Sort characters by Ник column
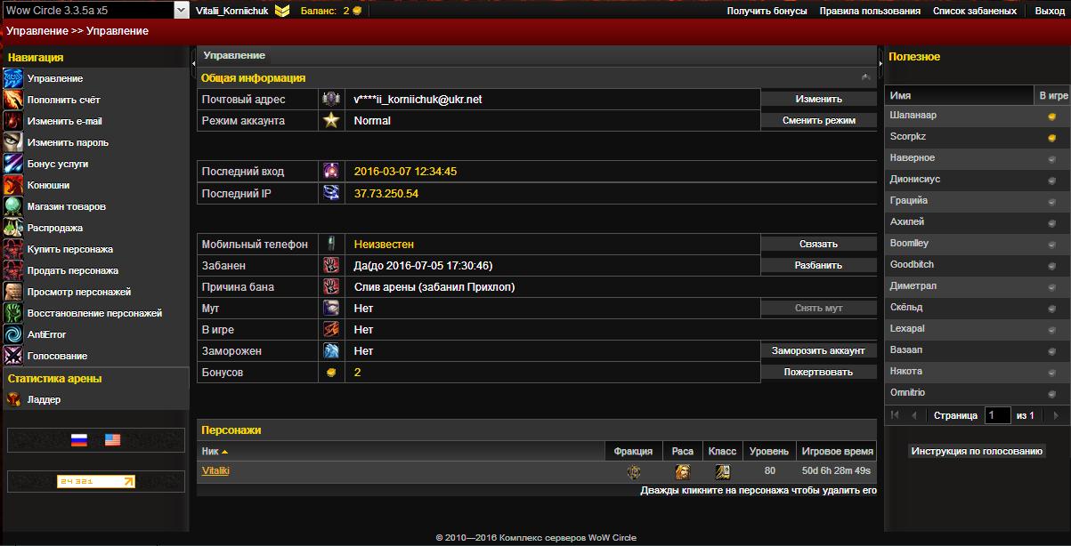Viewport: 1071px width, 546px height. [214, 451]
